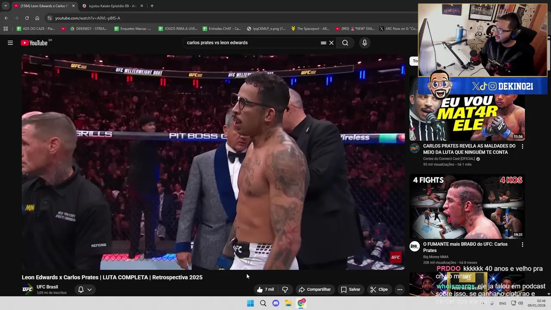This screenshot has height=310, width=551.
Task: Focus the 'carlos prates vs leon edwards' search box
Action: (x=252, y=43)
